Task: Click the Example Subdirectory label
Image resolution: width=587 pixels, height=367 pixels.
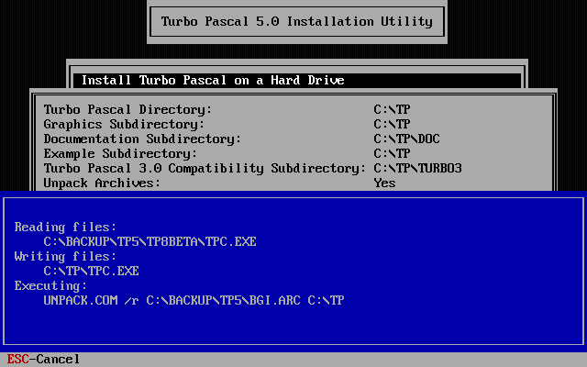Action: click(x=120, y=153)
